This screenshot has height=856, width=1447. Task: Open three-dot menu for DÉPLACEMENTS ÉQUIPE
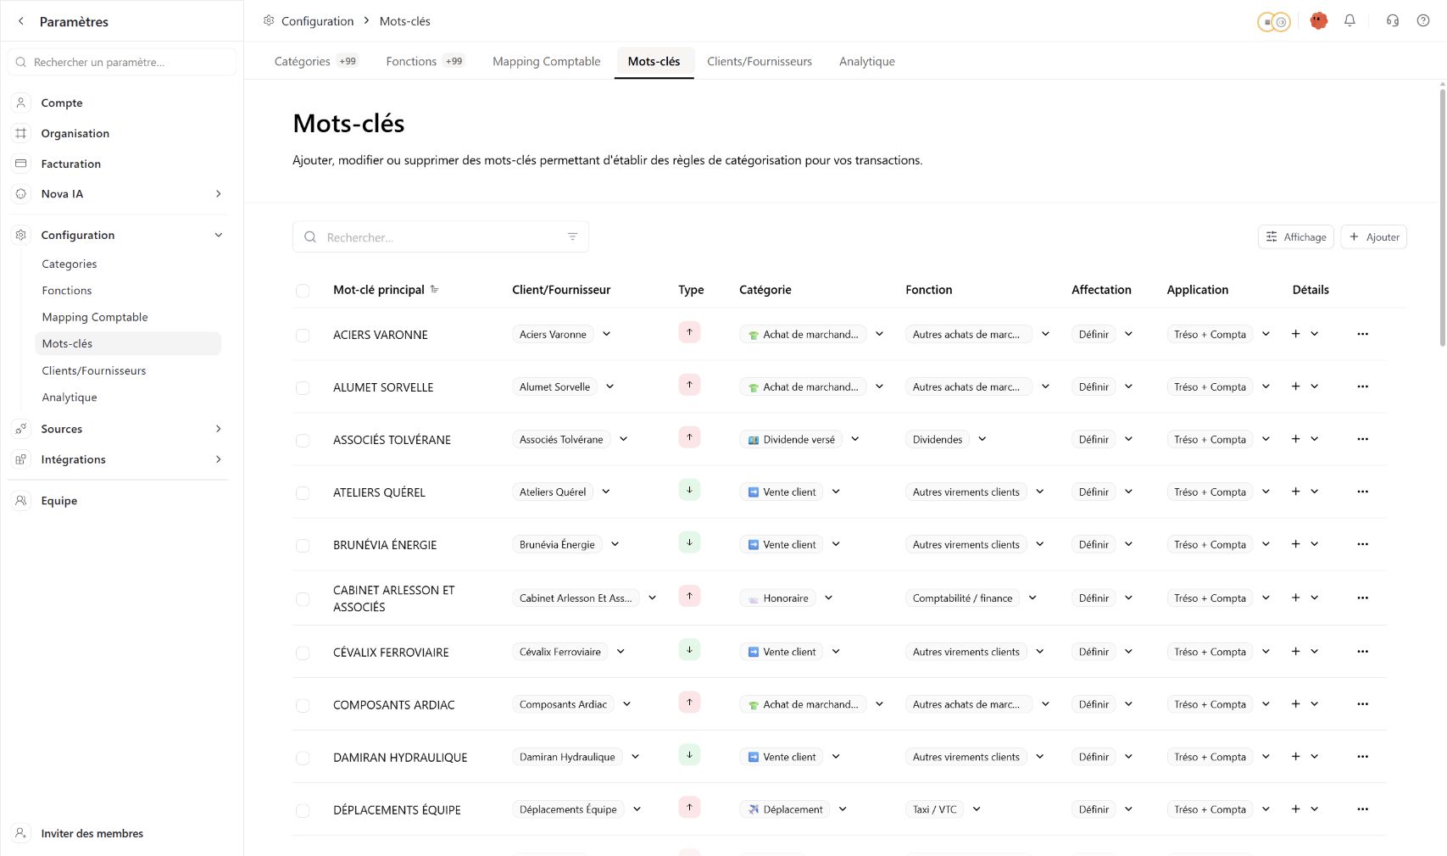click(1362, 809)
